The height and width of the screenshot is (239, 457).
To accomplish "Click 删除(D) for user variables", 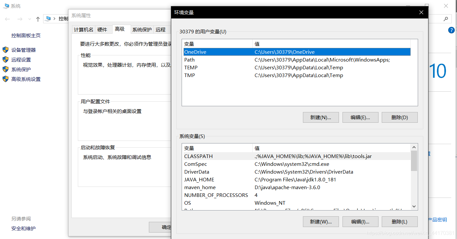I will pyautogui.click(x=400, y=117).
